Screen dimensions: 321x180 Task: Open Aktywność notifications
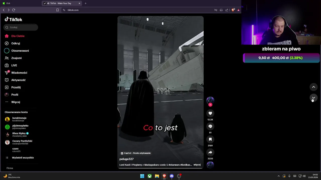click(x=15, y=80)
